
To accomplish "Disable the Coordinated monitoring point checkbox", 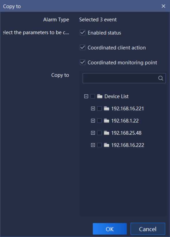I will [83, 62].
